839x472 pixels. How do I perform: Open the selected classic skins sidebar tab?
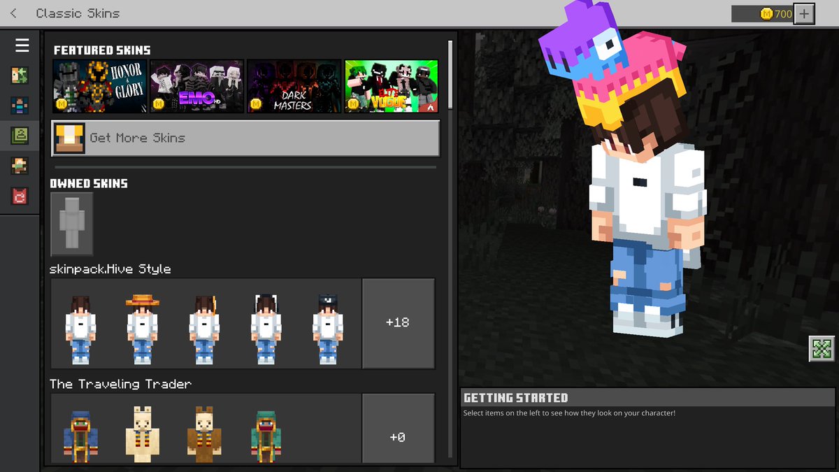20,136
